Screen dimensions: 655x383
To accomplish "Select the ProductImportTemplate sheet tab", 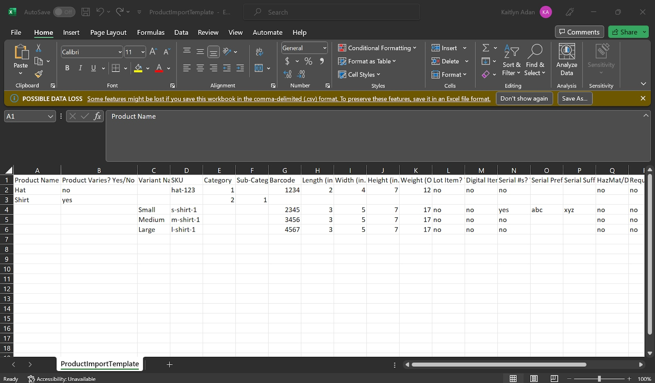I will pos(99,364).
